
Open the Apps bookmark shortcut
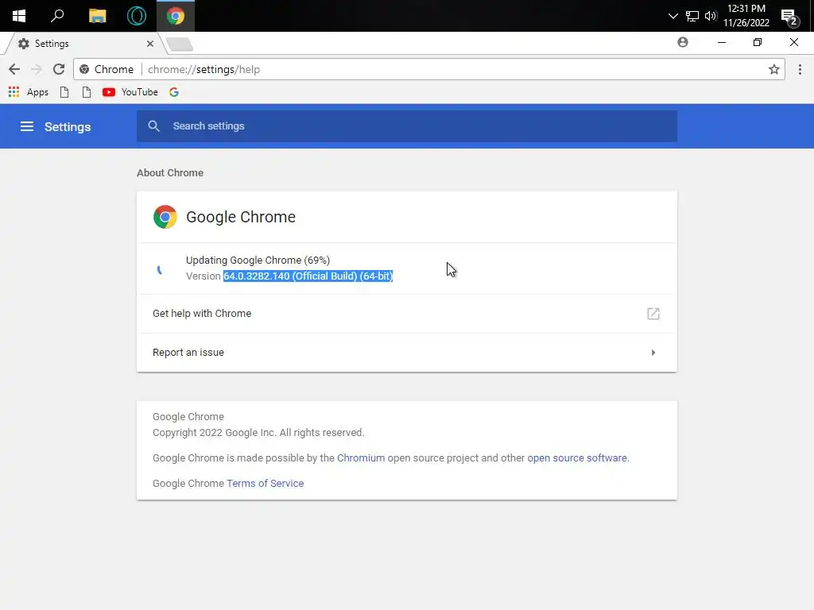pos(29,92)
